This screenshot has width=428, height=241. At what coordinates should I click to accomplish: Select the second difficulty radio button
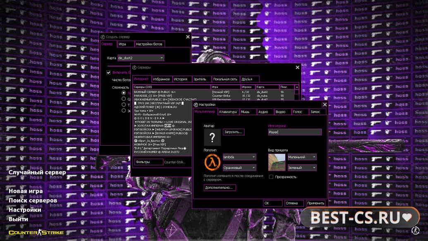(x=124, y=99)
